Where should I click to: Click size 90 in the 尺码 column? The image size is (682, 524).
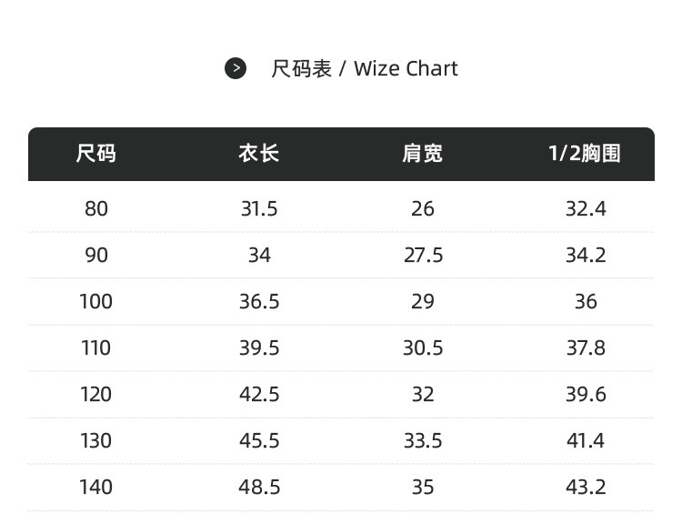tap(96, 256)
